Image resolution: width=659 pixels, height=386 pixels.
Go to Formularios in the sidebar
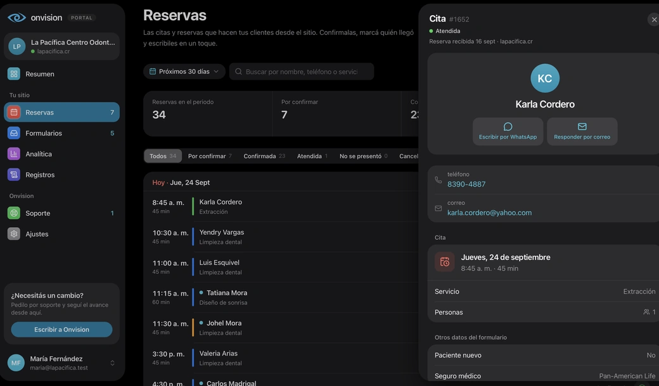[x=62, y=133]
